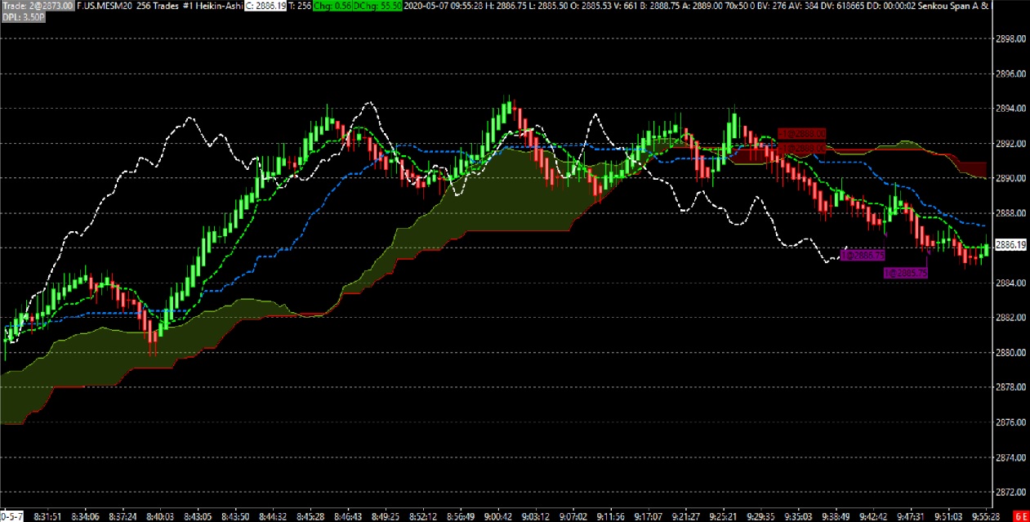The height and width of the screenshot is (522, 1030).
Task: Click the 8:52:12 time axis label
Action: pyautogui.click(x=425, y=516)
